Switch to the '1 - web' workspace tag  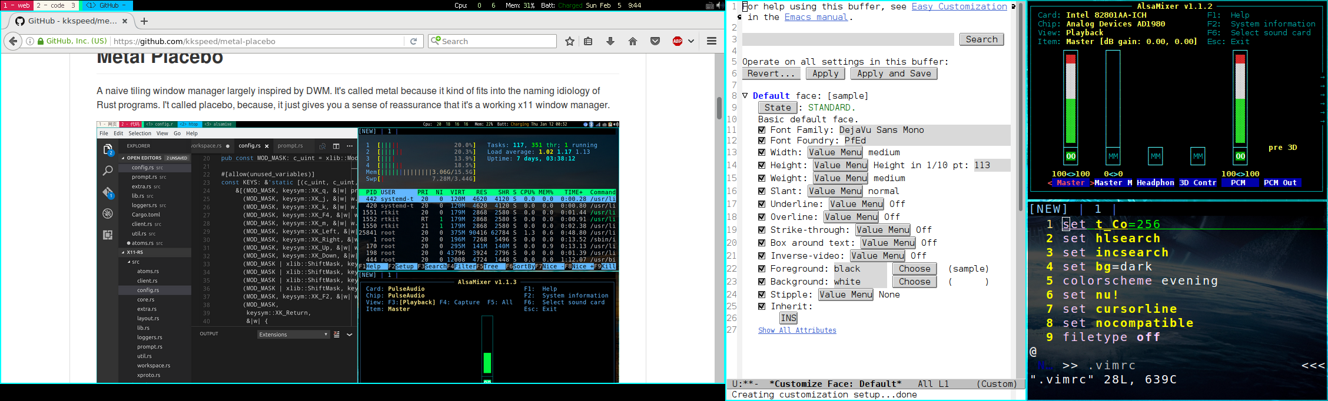click(16, 5)
